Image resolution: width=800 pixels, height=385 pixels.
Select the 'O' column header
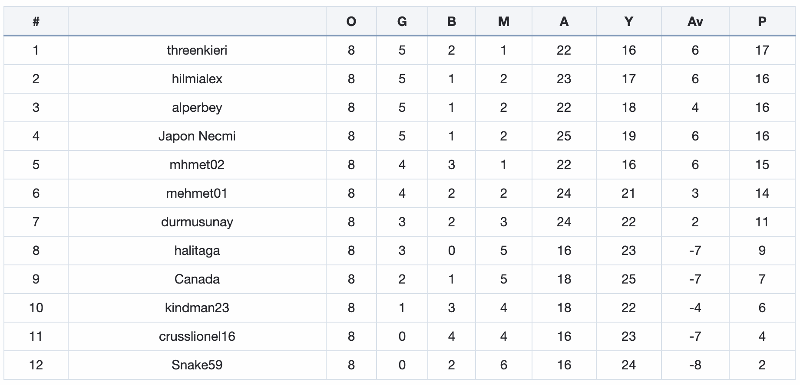[351, 21]
